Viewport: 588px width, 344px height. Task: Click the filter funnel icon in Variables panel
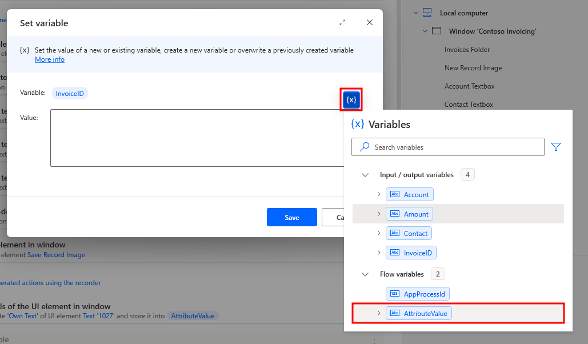(x=555, y=147)
